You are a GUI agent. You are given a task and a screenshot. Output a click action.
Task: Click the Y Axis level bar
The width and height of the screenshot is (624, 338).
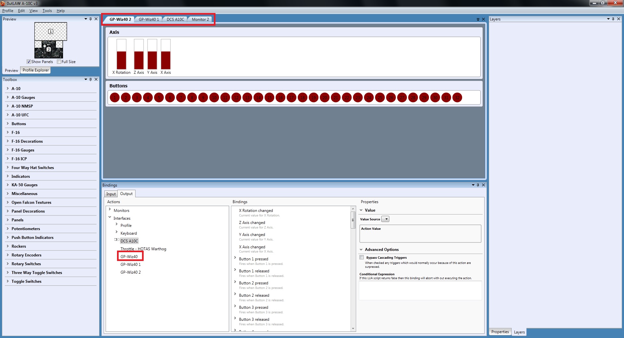[152, 54]
